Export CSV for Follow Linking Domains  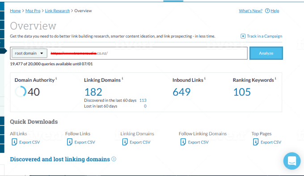pos(198,142)
